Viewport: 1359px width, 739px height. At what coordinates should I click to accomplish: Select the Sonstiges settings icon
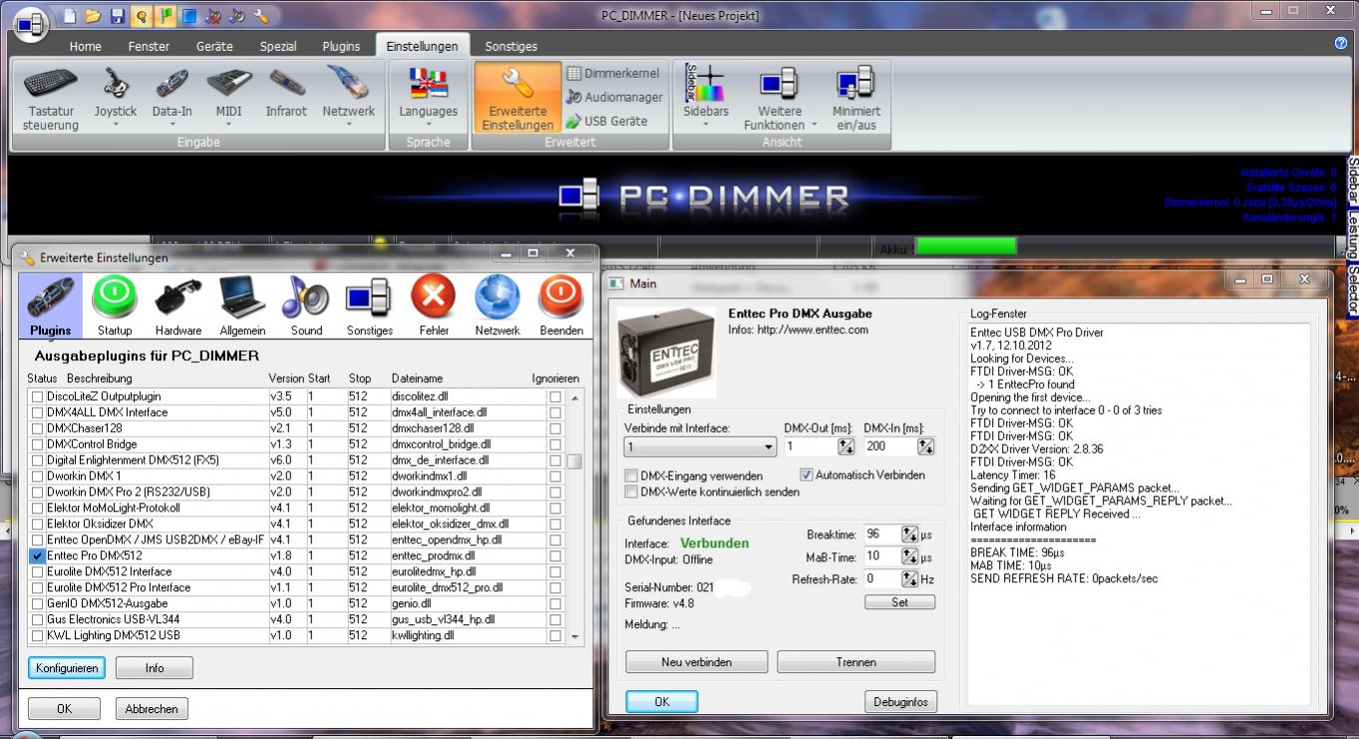click(x=370, y=306)
